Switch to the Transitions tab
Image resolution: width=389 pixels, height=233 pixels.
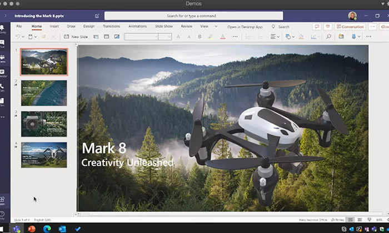point(111,26)
